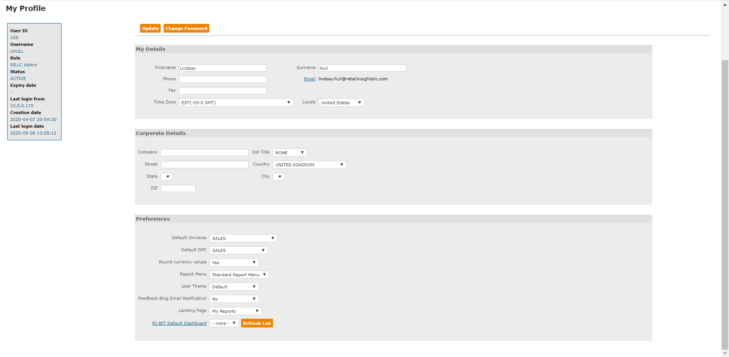Open the default dashboard none dropdown
Viewport: 729px width, 357px height.
click(224, 323)
